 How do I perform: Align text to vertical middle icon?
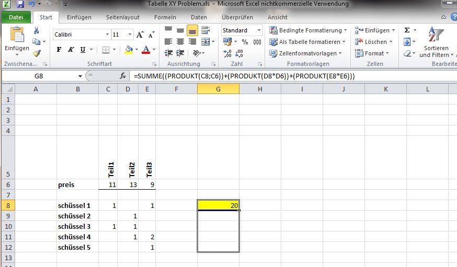click(x=180, y=30)
